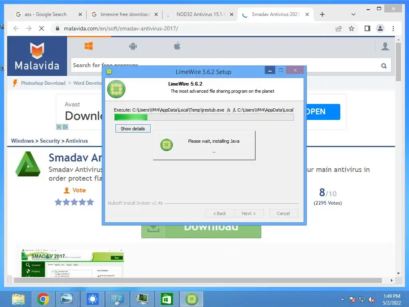The height and width of the screenshot is (307, 409).
Task: Click Back in LimeWire Setup
Action: point(220,213)
